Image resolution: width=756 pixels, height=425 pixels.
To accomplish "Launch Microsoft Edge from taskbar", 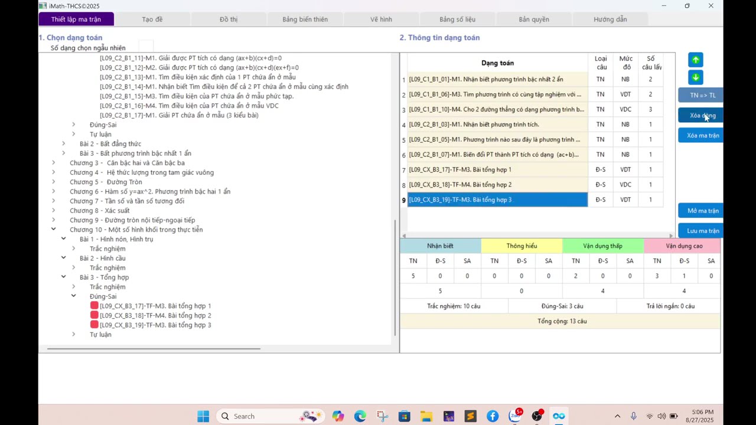I will tap(360, 416).
